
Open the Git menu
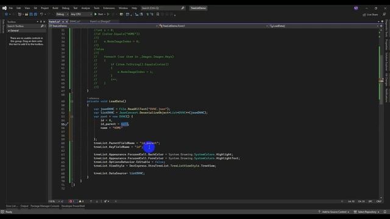click(x=35, y=8)
